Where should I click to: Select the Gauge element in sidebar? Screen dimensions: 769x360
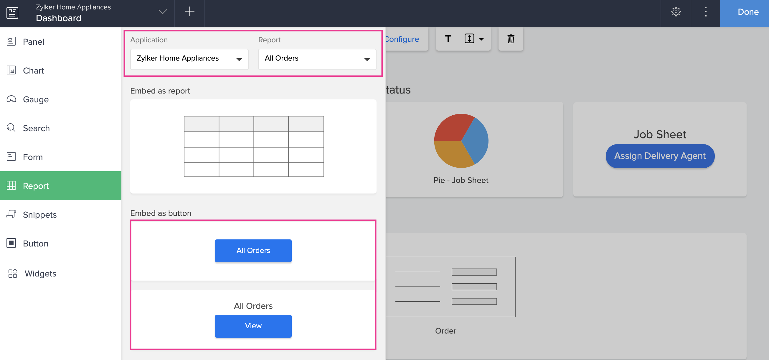click(x=36, y=99)
